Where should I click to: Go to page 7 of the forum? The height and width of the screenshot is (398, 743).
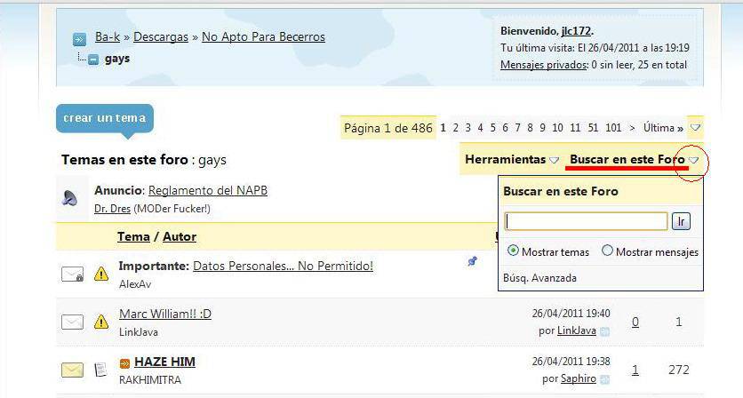pos(517,128)
